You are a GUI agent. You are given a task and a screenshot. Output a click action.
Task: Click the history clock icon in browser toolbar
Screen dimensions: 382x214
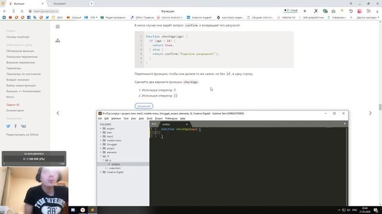351,11
